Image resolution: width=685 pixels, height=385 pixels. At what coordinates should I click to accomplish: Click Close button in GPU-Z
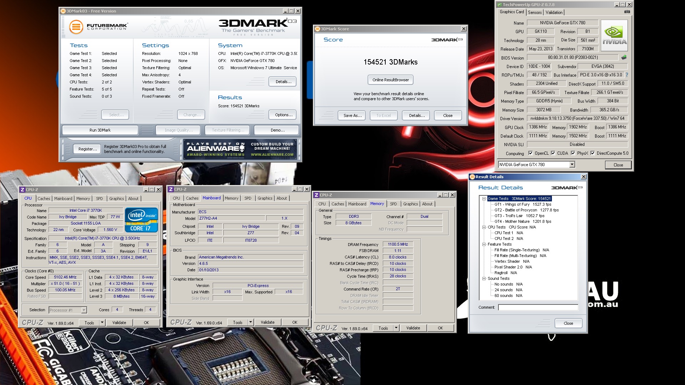[x=618, y=165]
